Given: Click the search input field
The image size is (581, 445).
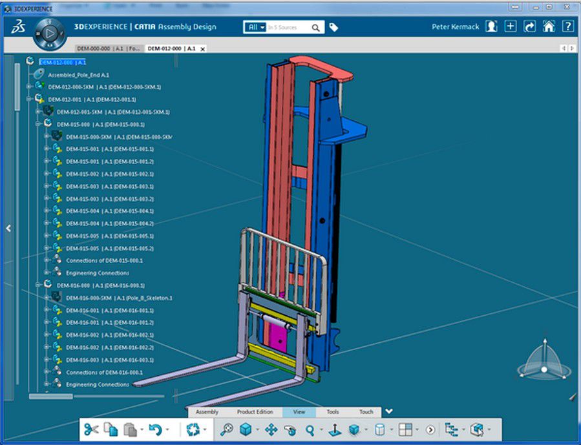Looking at the screenshot, I should [x=288, y=27].
